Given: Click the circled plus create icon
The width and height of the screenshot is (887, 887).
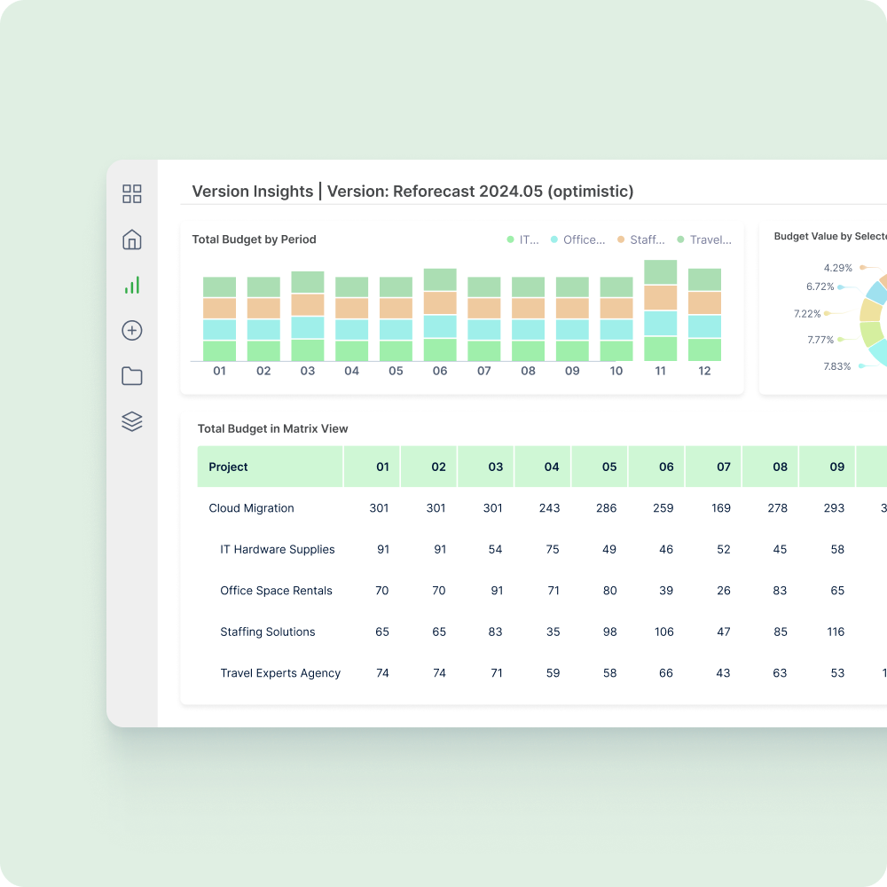Looking at the screenshot, I should pyautogui.click(x=131, y=330).
